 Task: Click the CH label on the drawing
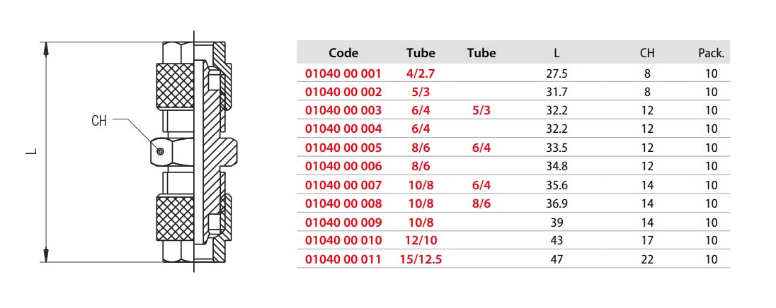99,121
